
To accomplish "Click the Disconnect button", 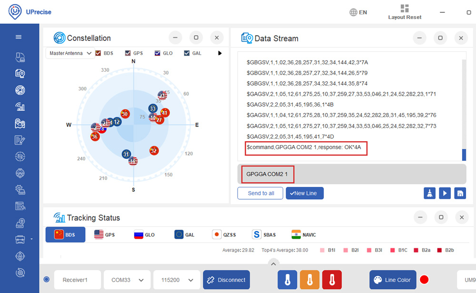I will [226, 280].
